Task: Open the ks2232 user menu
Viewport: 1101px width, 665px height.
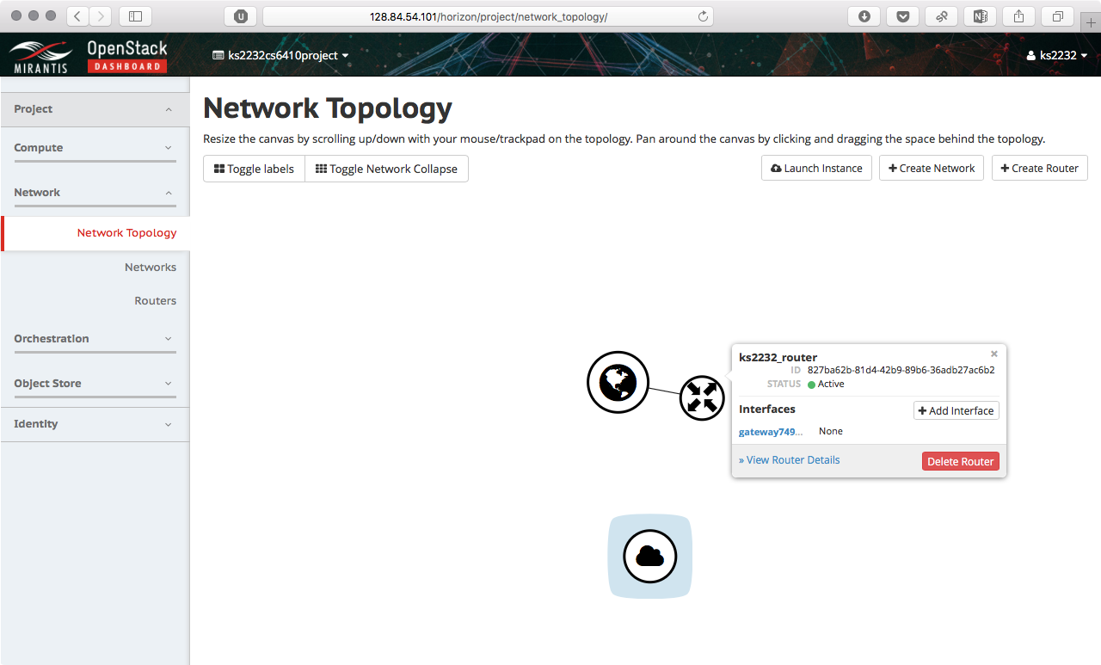Action: click(x=1057, y=55)
